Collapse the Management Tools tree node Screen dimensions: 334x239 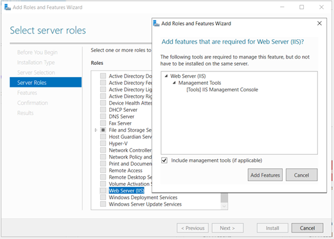point(174,83)
